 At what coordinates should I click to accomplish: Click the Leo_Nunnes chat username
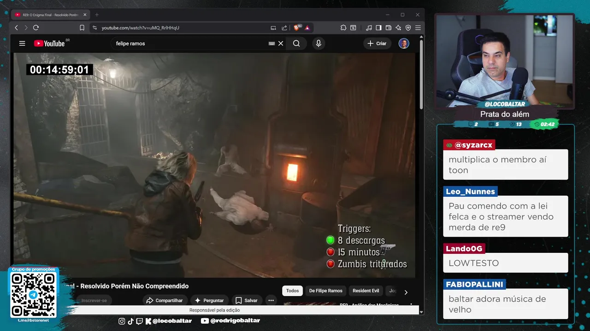470,191
